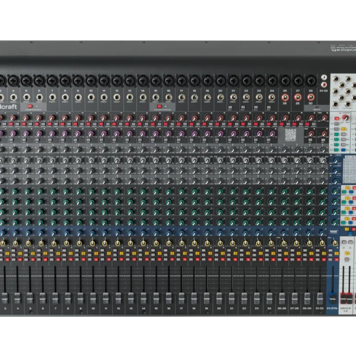
Task: Click the channel 12 fader cap
Action: click(x=118, y=298)
